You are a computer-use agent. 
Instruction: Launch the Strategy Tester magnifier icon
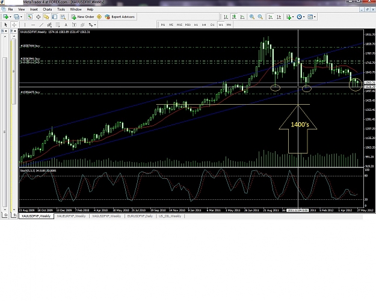[63, 17]
